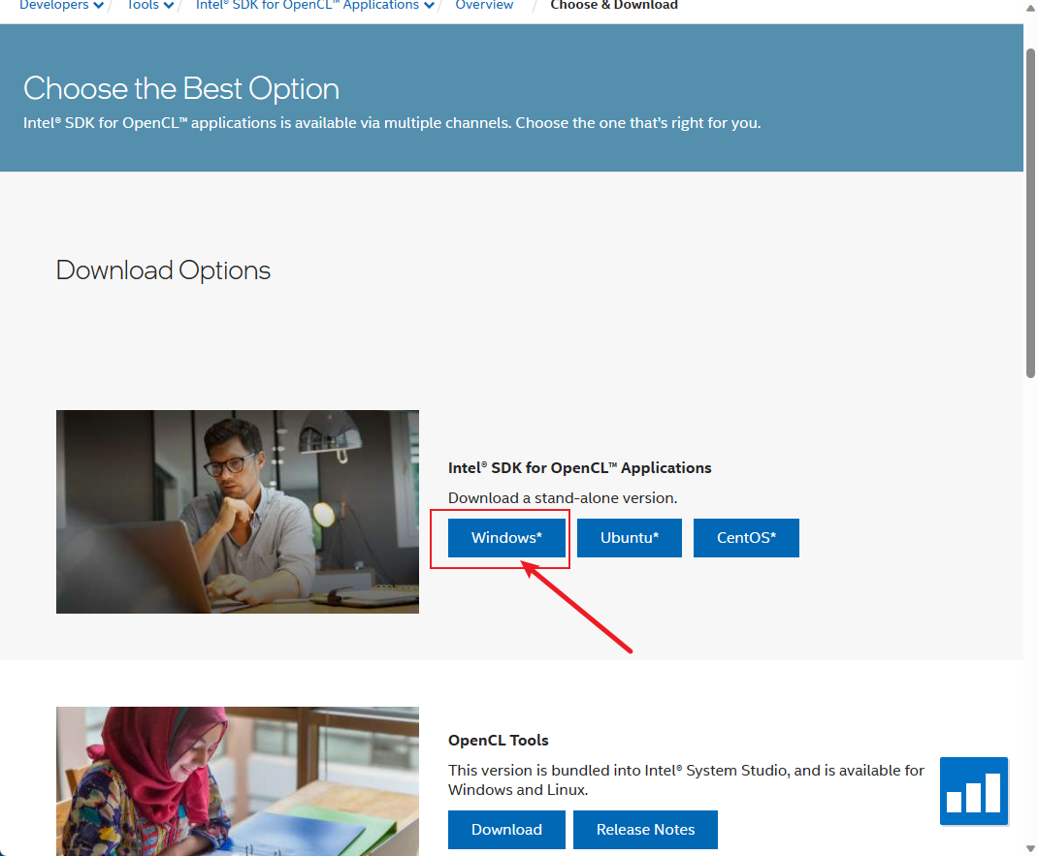Expand the chevron next to Tools
The height and width of the screenshot is (856, 1038).
click(170, 6)
